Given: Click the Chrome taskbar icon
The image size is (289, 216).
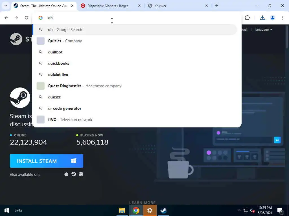Looking at the screenshot, I should point(136,210).
